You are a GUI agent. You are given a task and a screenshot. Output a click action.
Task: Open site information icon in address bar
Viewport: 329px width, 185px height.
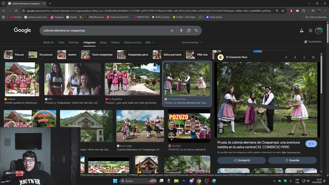(24, 11)
